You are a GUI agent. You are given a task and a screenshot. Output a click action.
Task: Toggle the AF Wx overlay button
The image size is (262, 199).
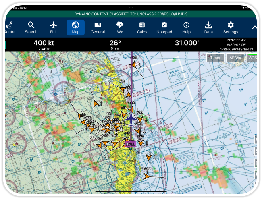(235, 58)
